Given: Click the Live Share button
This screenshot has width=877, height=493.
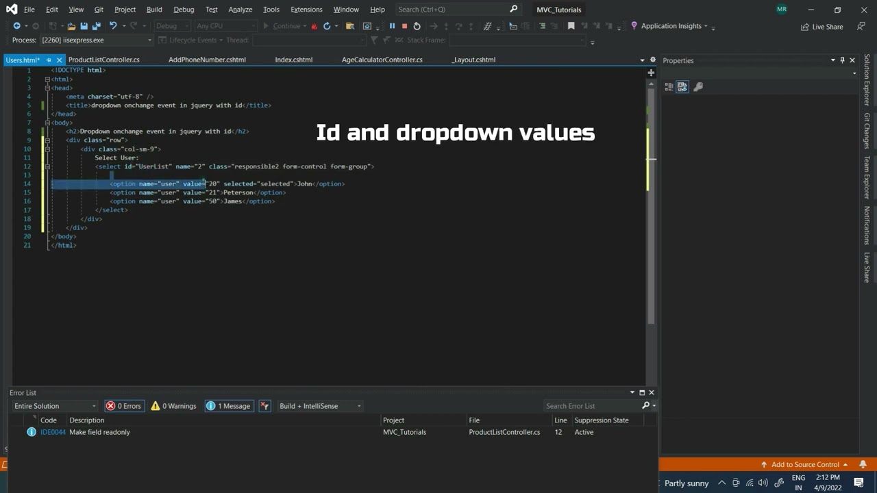Looking at the screenshot, I should pos(822,27).
